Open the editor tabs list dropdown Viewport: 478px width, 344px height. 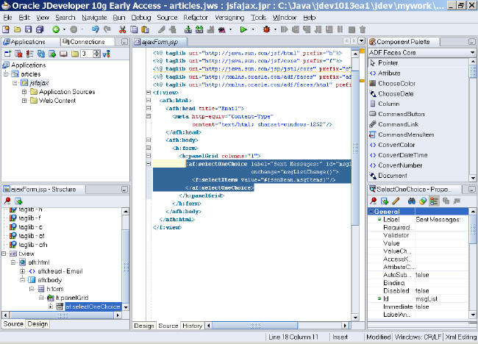[x=362, y=41]
